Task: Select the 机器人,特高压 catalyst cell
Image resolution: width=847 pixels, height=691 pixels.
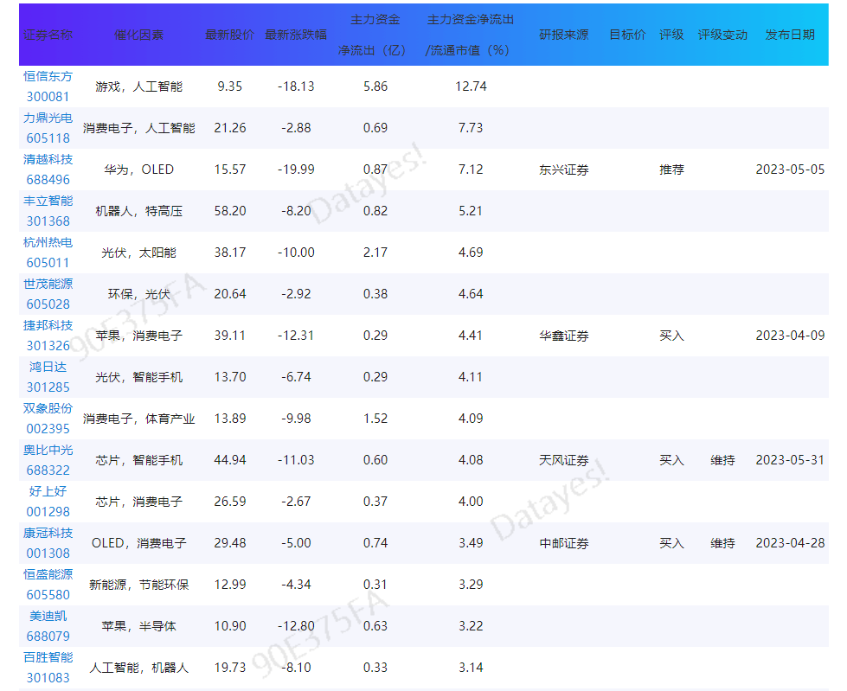Action: (x=138, y=212)
